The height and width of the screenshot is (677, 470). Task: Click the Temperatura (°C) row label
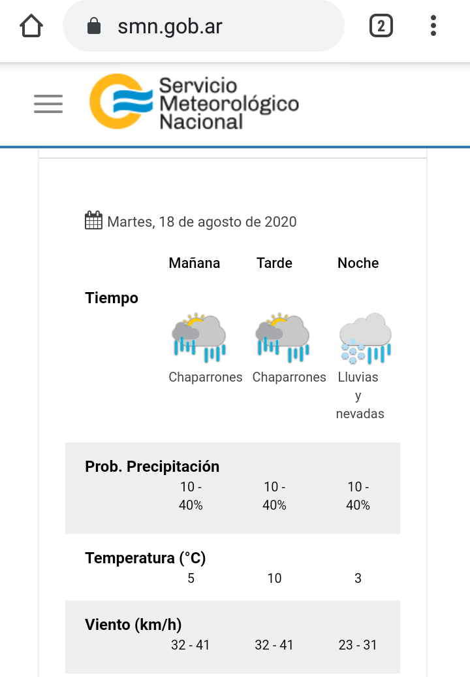point(145,558)
